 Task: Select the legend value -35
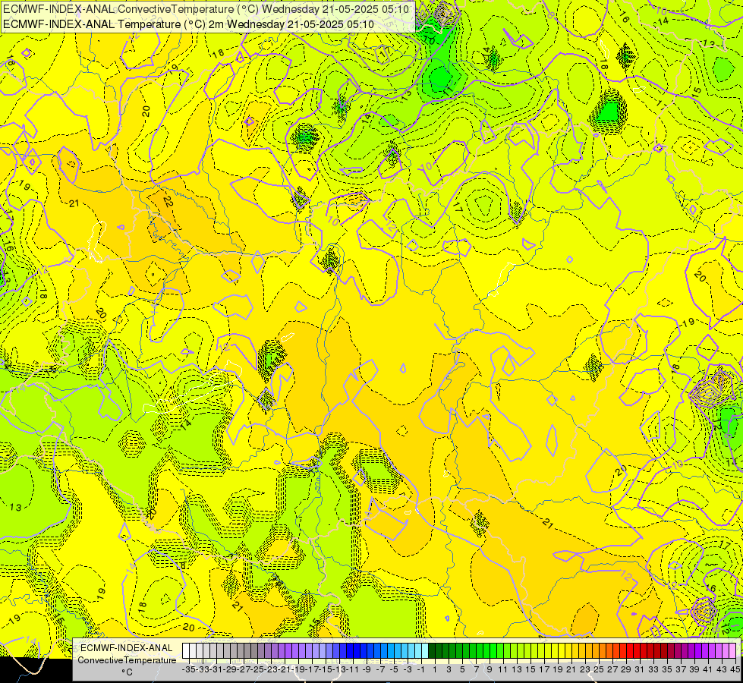coord(189,670)
